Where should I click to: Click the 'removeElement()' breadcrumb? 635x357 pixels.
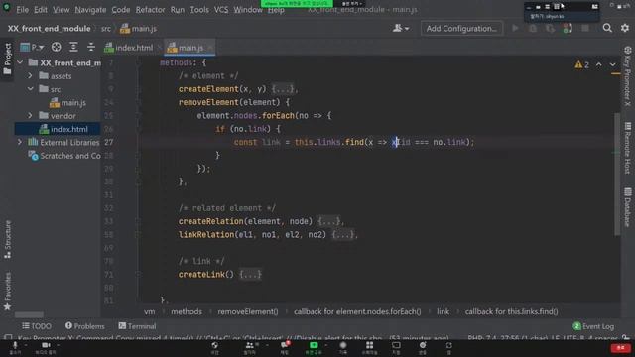tap(248, 311)
